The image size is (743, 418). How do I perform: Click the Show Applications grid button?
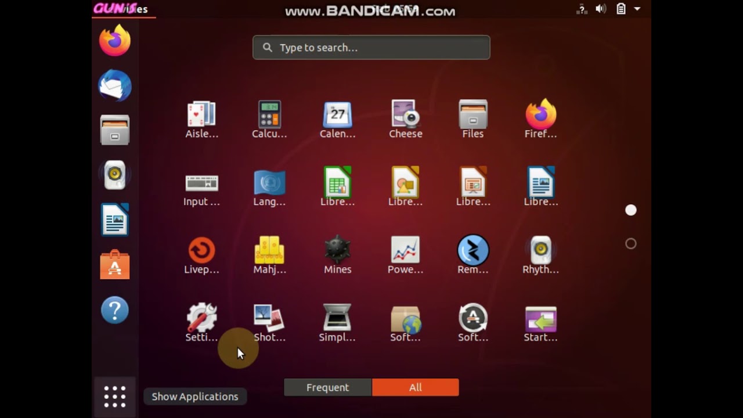(115, 397)
